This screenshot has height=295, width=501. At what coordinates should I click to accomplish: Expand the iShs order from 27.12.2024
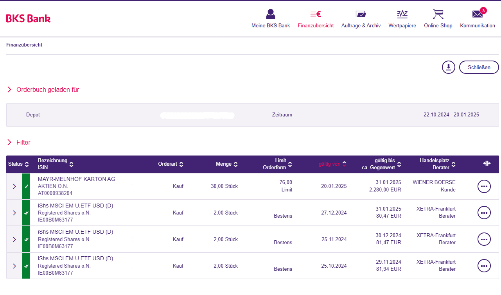(14, 213)
